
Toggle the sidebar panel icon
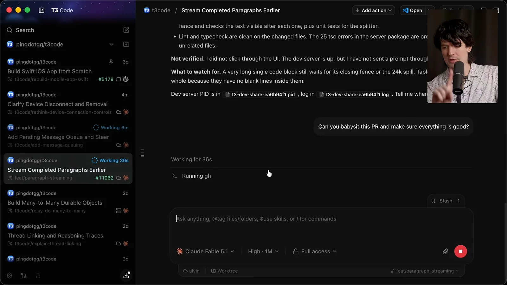(x=42, y=10)
